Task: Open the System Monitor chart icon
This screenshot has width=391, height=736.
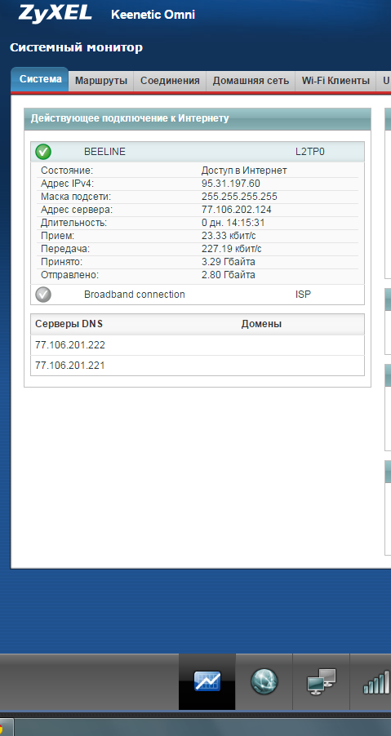Action: [x=207, y=681]
